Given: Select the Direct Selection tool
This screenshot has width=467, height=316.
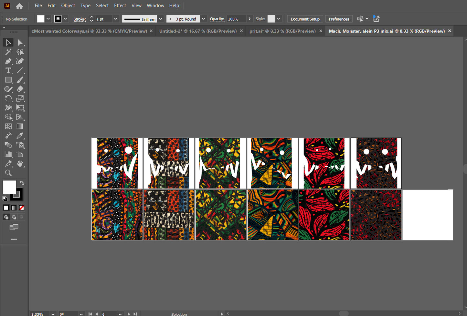Looking at the screenshot, I should coord(20,43).
